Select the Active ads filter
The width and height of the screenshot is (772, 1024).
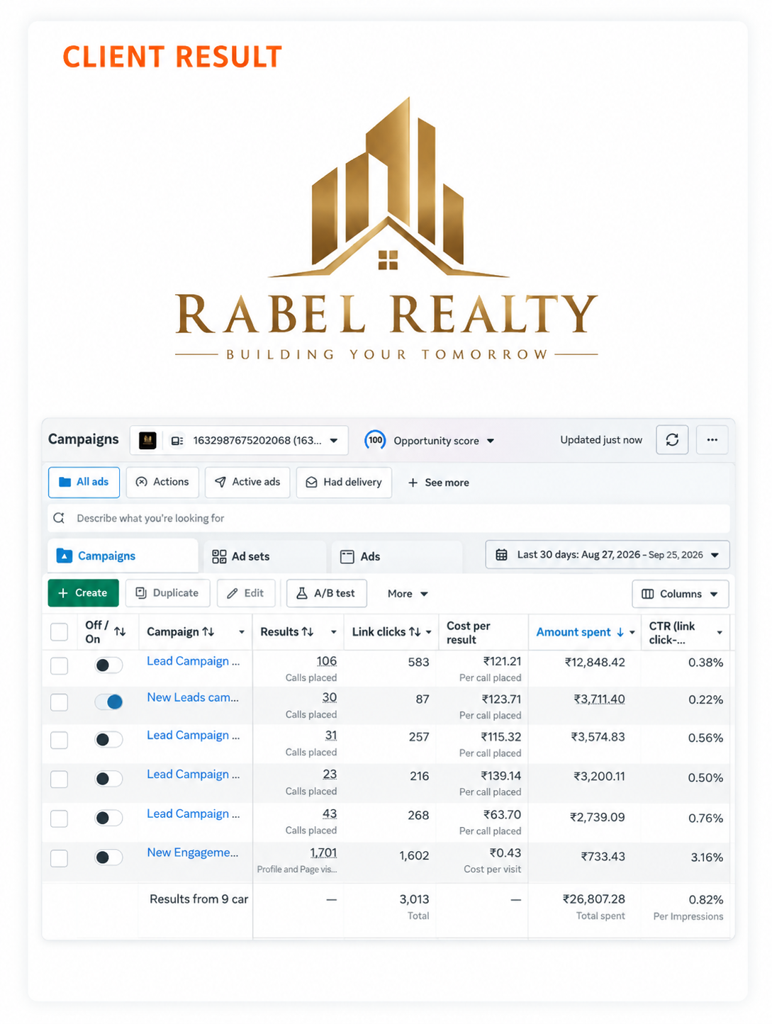tap(247, 482)
